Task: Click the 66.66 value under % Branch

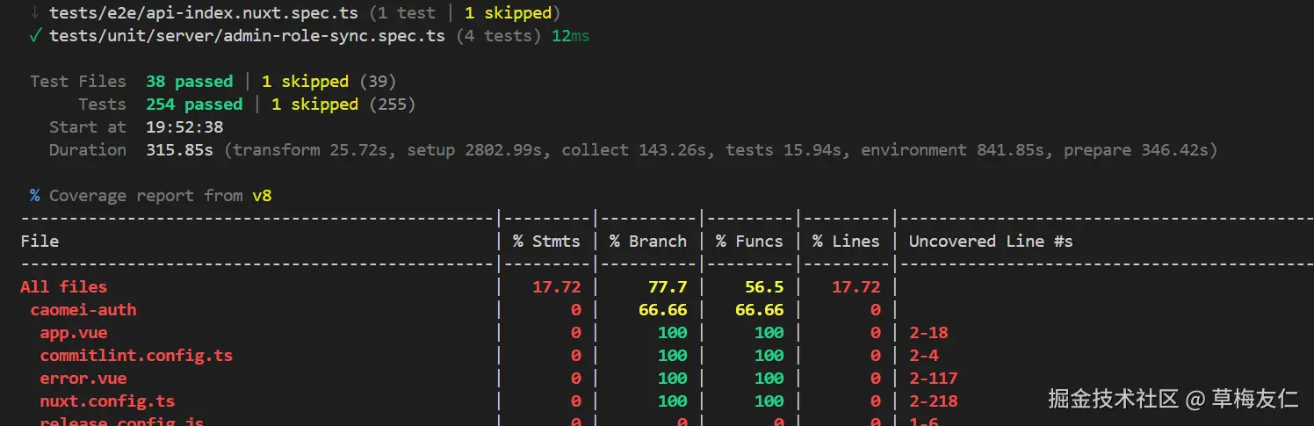Action: click(663, 310)
